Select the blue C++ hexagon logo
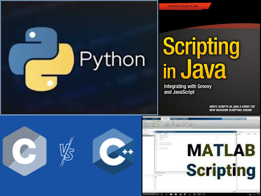261x196 pixels. click(x=113, y=151)
